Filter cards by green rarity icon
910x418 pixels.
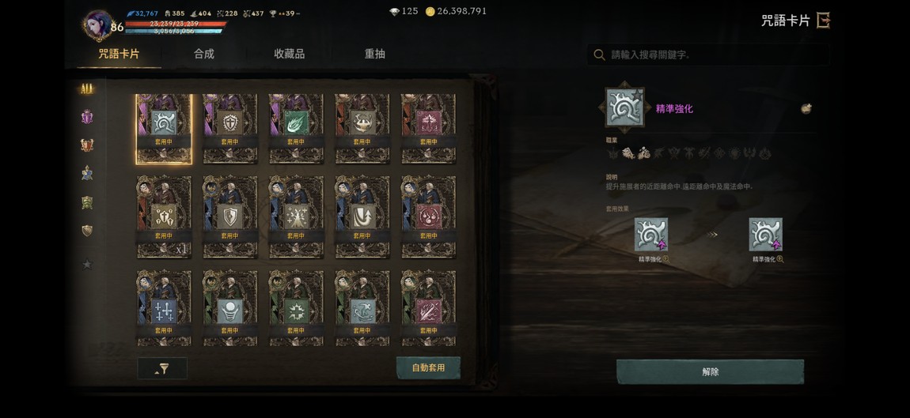click(x=87, y=202)
